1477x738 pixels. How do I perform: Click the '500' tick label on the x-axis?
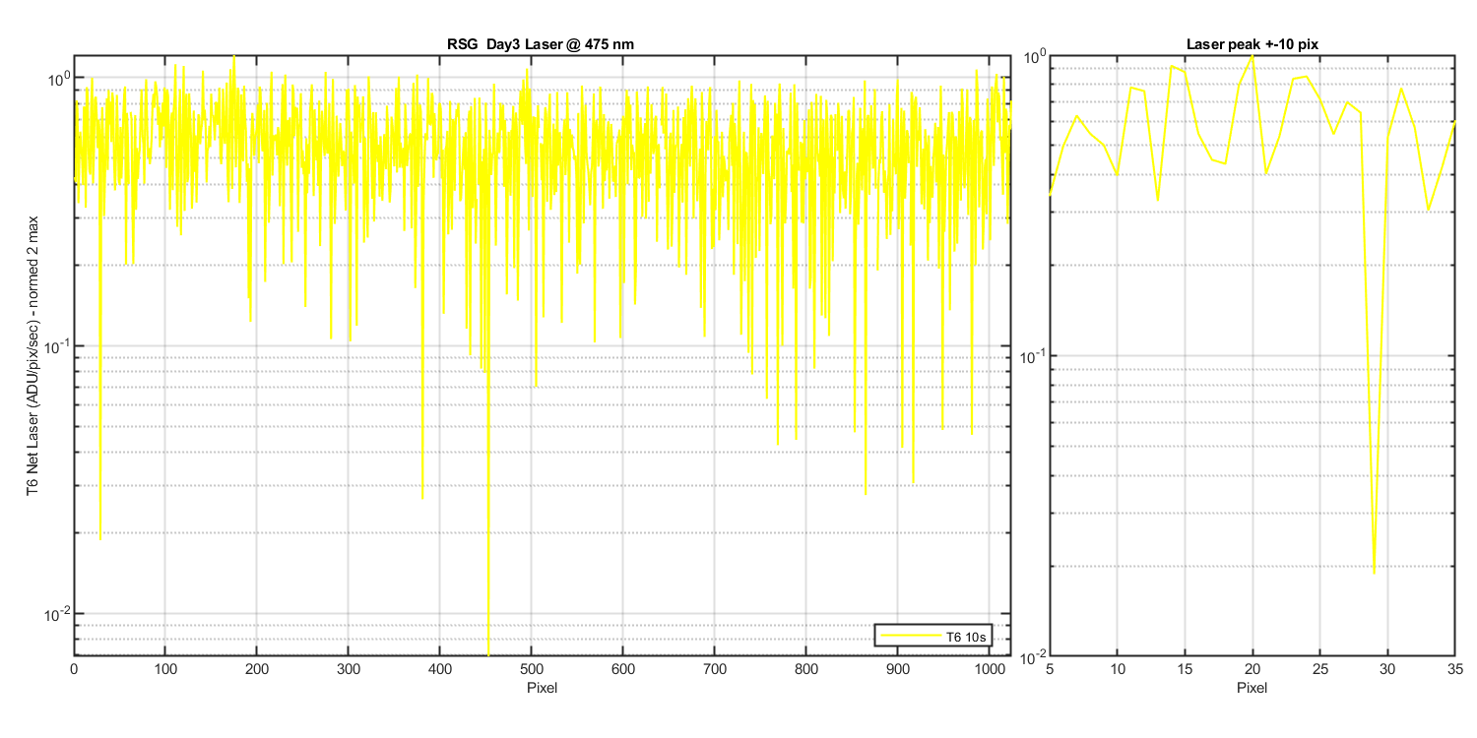tap(532, 670)
